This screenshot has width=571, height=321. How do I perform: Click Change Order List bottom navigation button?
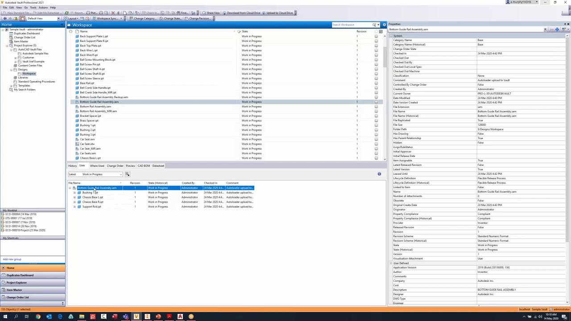coord(33,297)
